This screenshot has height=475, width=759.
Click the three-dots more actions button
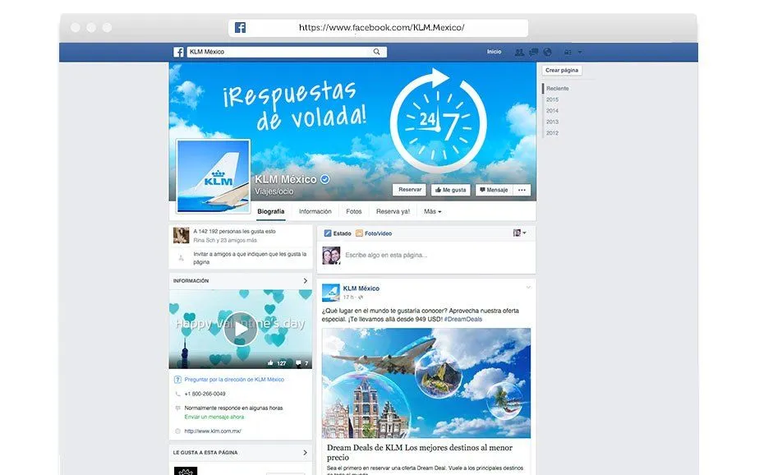tap(522, 190)
